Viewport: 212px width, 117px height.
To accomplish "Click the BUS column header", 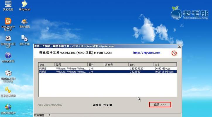I will tap(47, 65).
